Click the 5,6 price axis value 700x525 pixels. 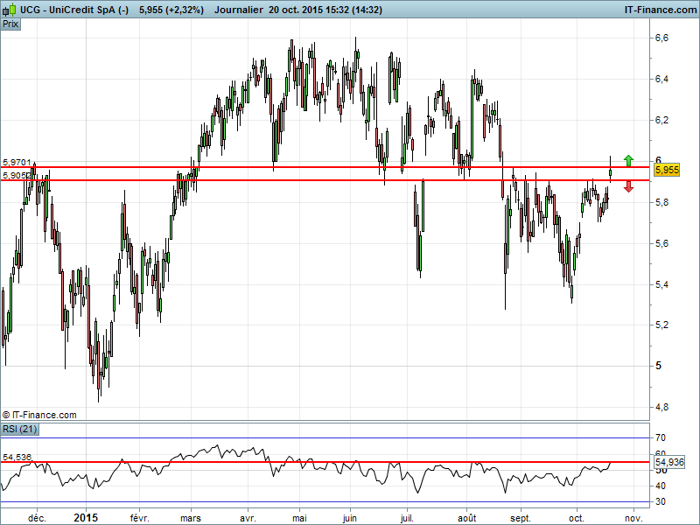tap(661, 244)
